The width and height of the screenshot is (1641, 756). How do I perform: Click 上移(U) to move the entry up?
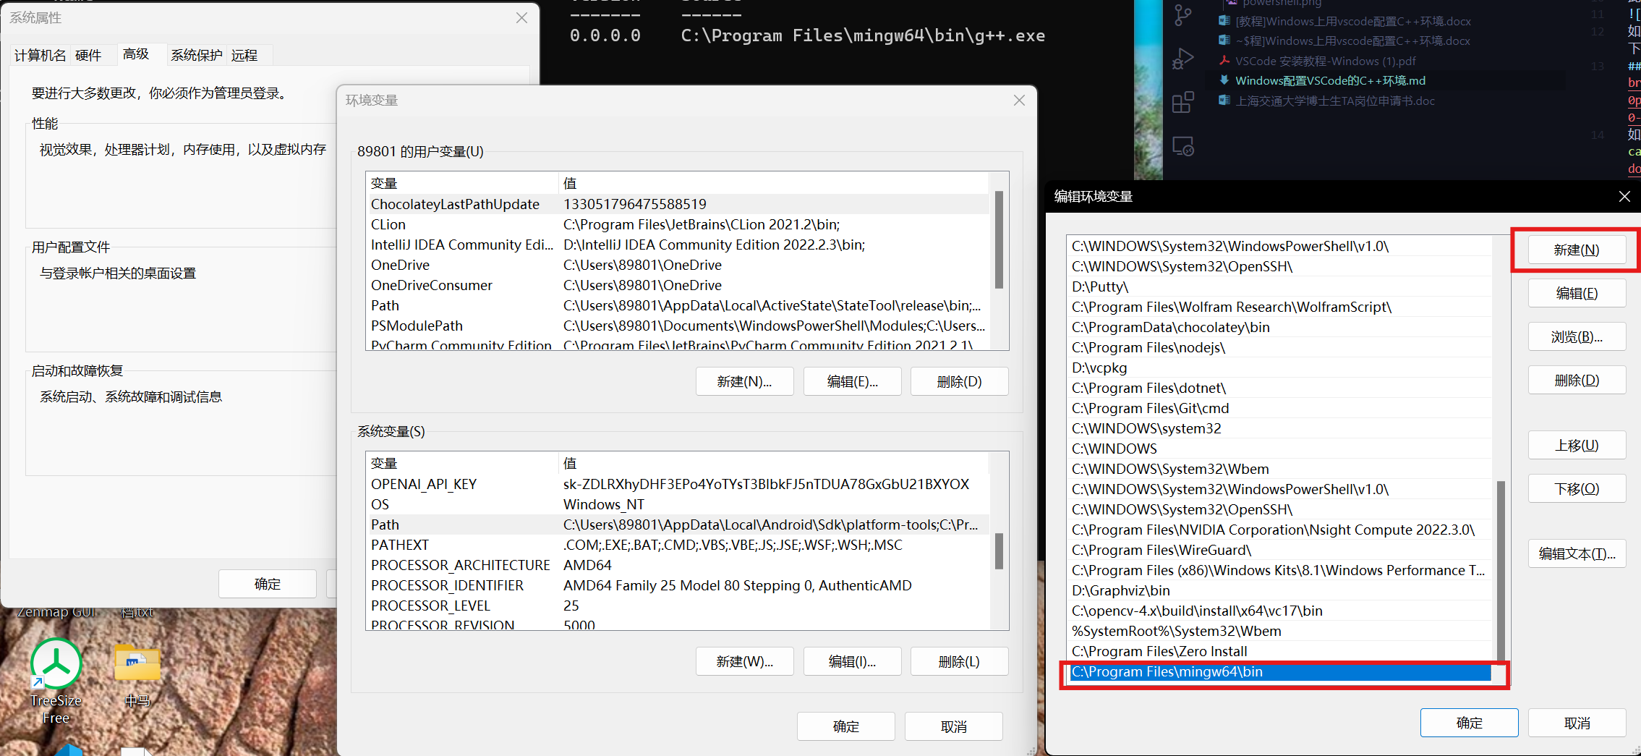click(1577, 445)
